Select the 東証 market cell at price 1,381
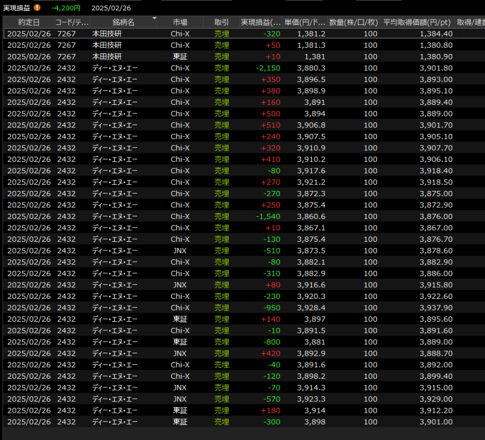The height and width of the screenshot is (440, 485). 180,56
